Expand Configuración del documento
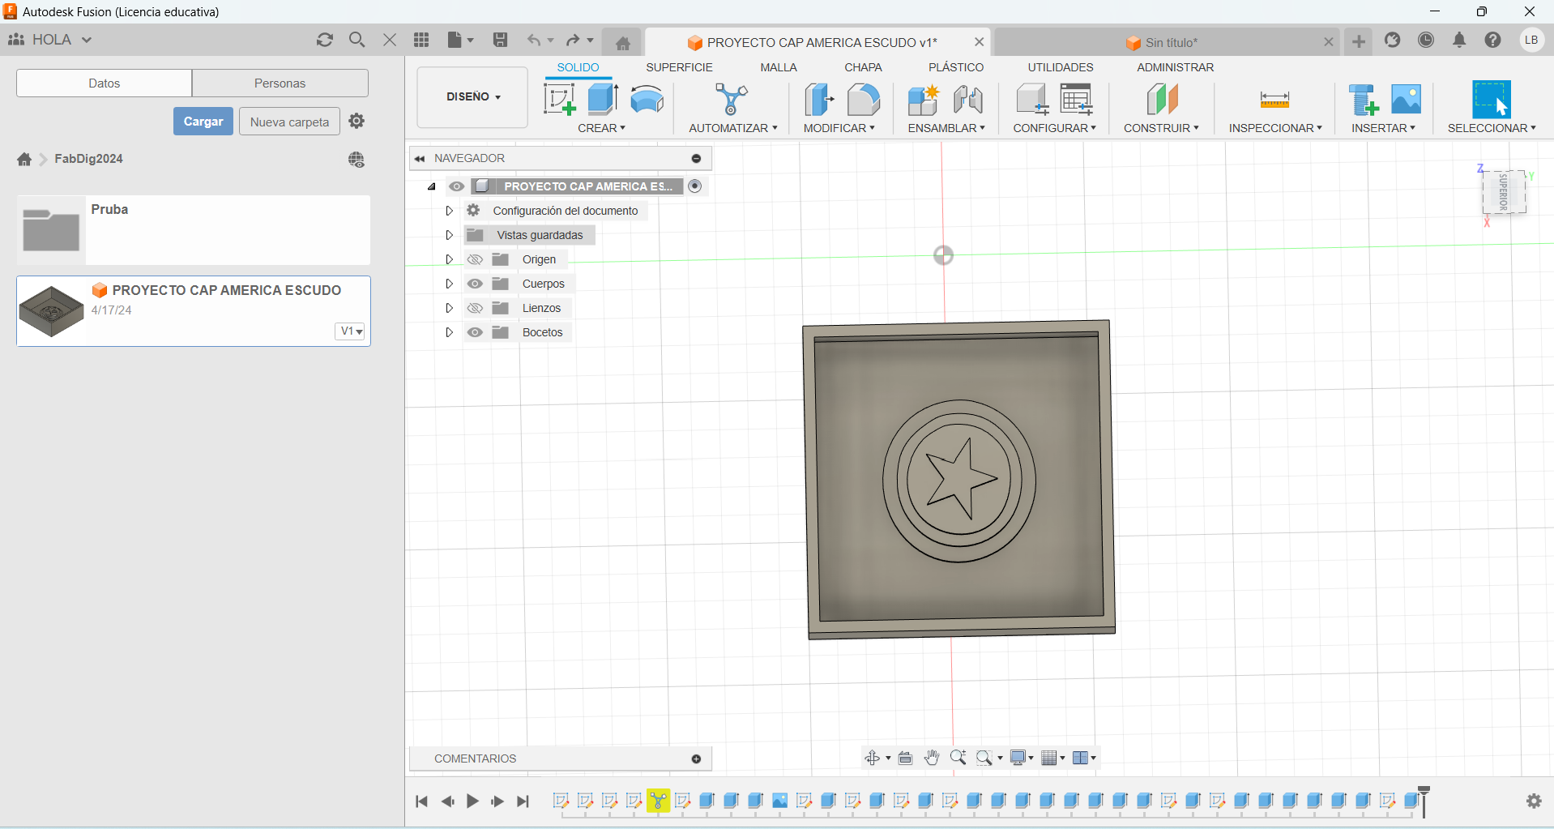The height and width of the screenshot is (829, 1554). pos(449,211)
